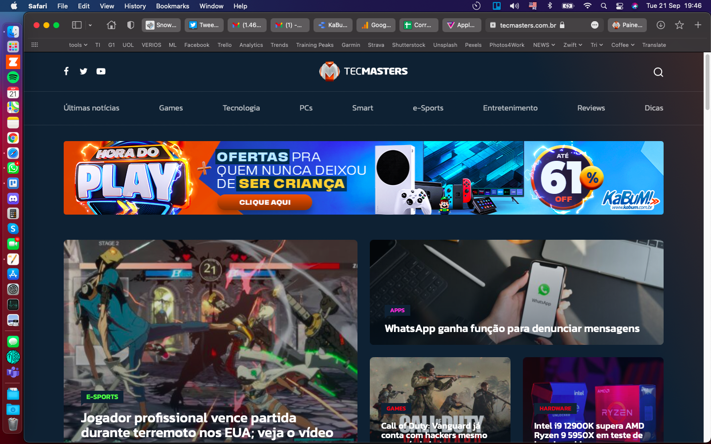This screenshot has height=444, width=711.
Task: Open volume control in menu bar
Action: 514,6
